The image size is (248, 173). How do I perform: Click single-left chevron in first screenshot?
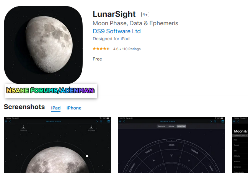10,121
